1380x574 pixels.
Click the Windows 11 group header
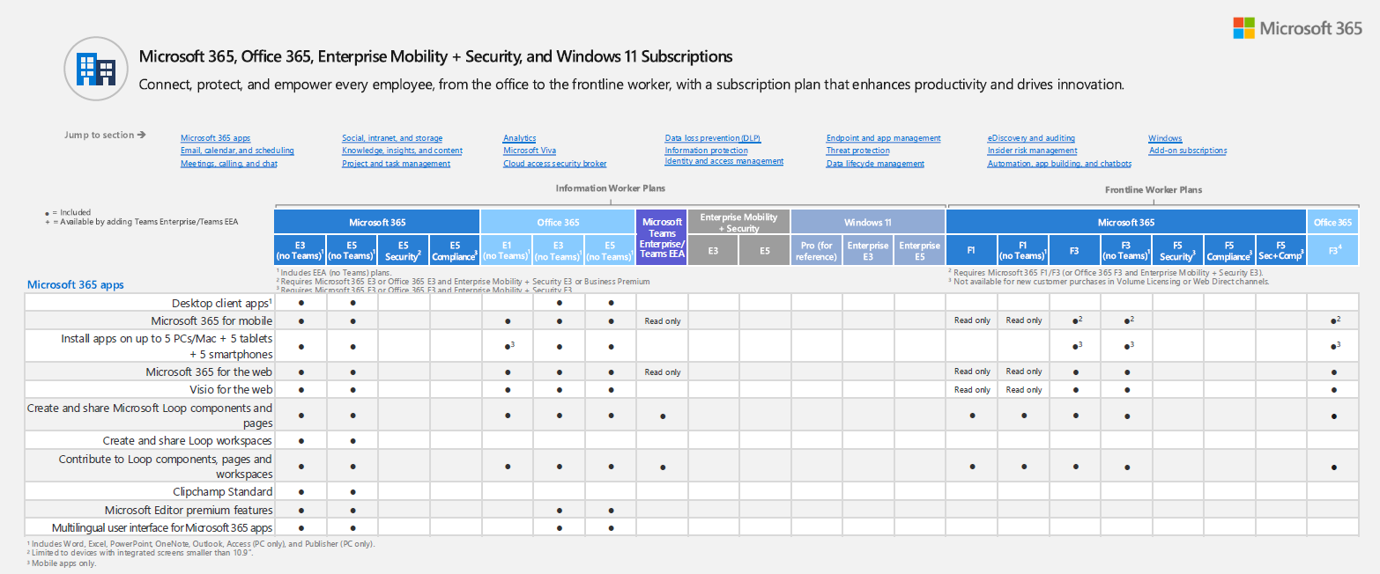868,222
